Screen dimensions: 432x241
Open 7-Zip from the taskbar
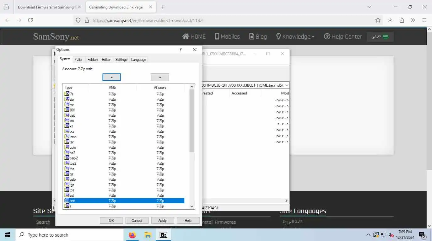pyautogui.click(x=164, y=235)
